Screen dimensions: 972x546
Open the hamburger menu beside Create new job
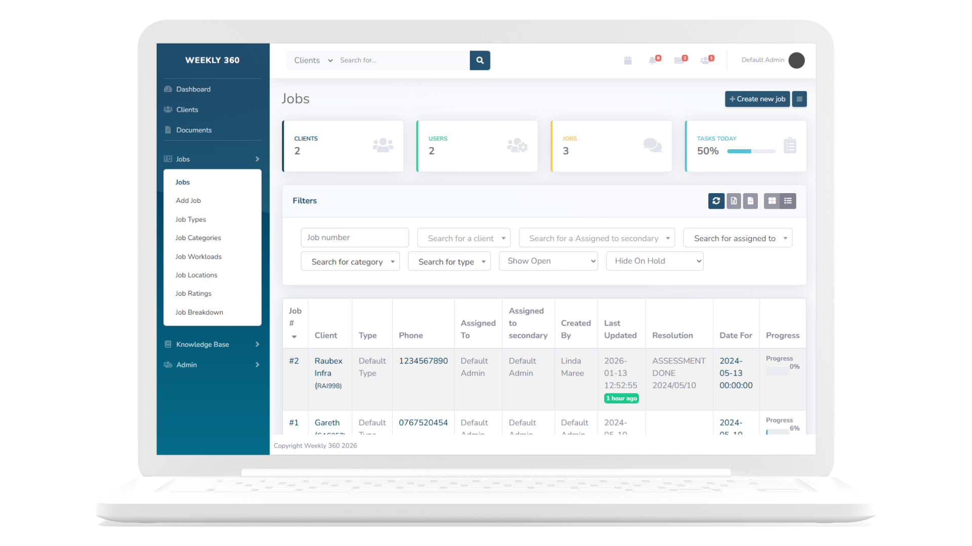tap(799, 99)
